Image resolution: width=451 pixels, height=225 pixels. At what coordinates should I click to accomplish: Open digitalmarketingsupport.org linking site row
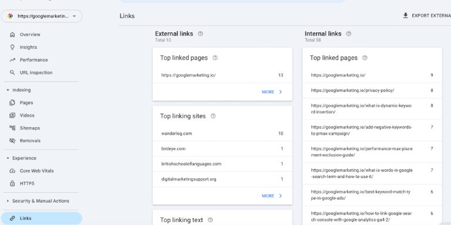(x=223, y=179)
